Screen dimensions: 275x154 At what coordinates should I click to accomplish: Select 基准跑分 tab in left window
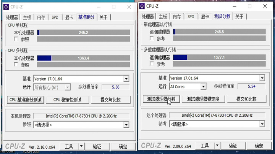(x=86, y=17)
